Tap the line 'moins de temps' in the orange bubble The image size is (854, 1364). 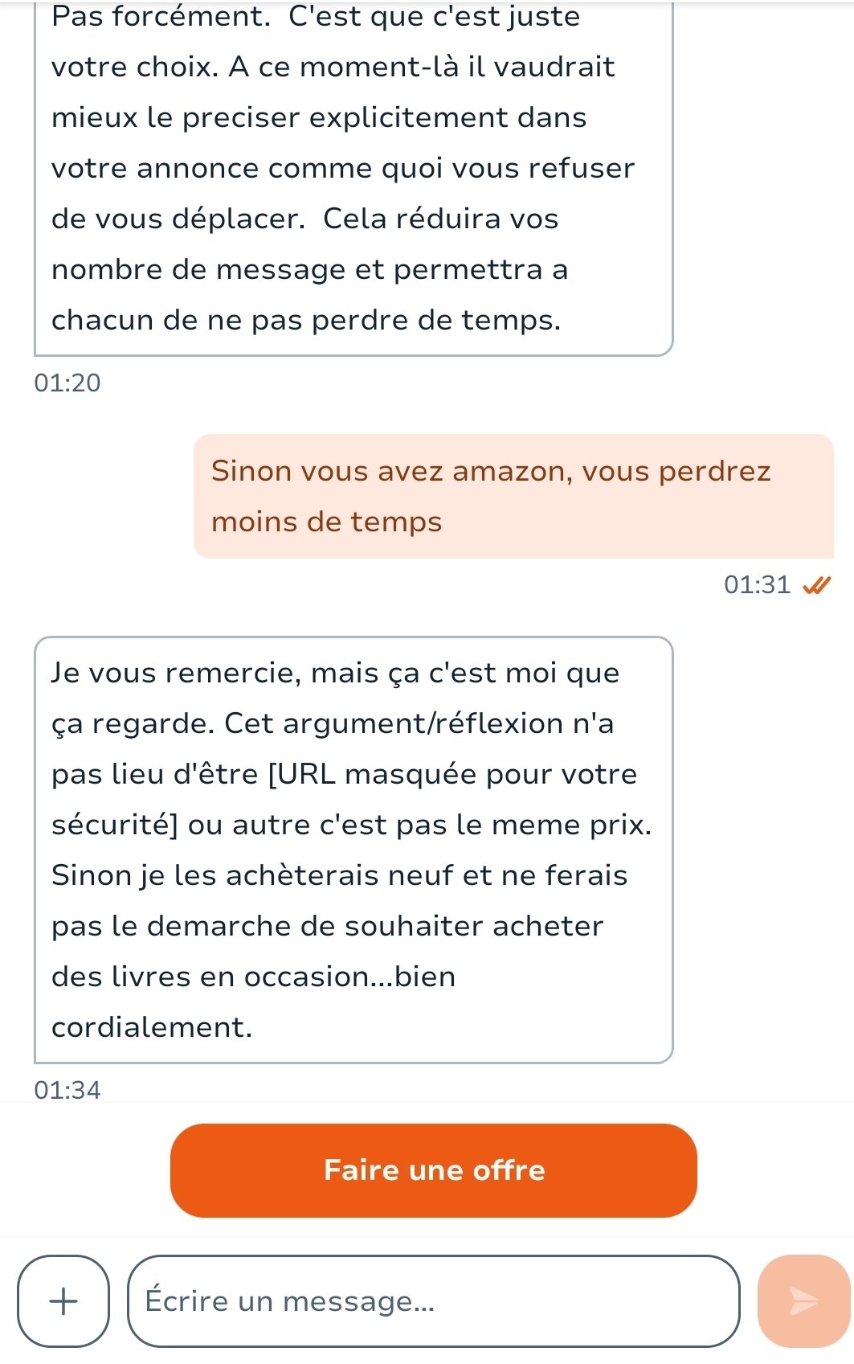[327, 522]
